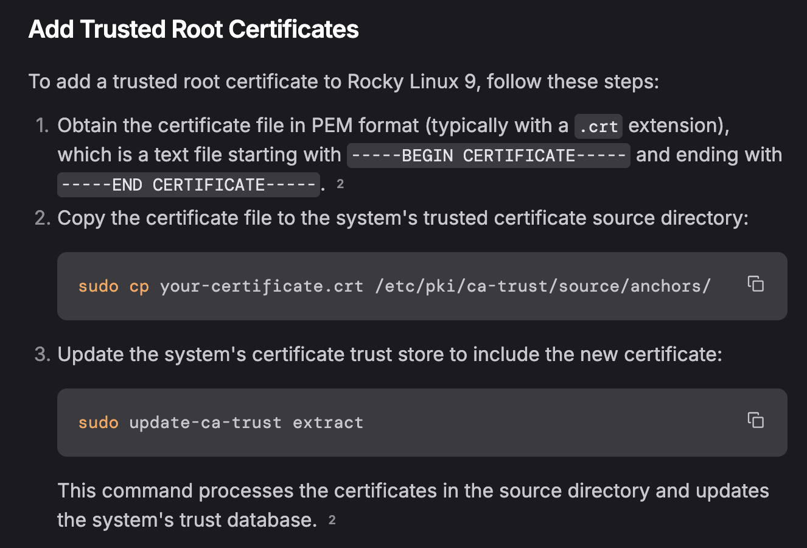
Task: Click your-certificate.crt in the code block
Action: tap(262, 286)
